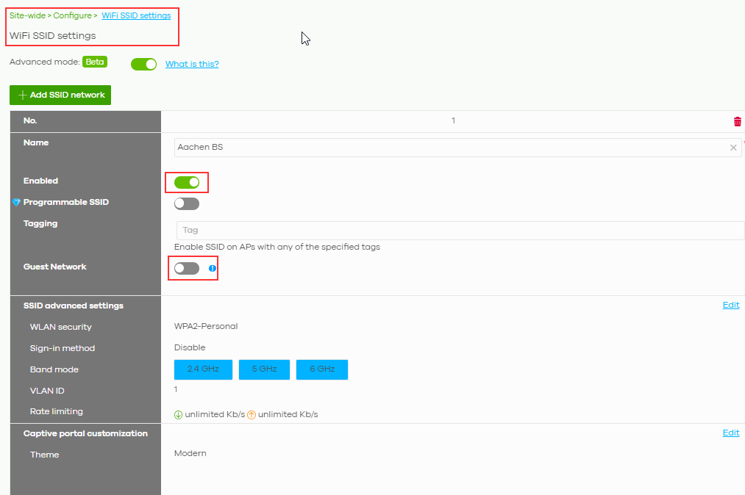Screen dimensions: 745x495
Task: Click the Beta badge next to Advanced mode
Action: pyautogui.click(x=95, y=62)
